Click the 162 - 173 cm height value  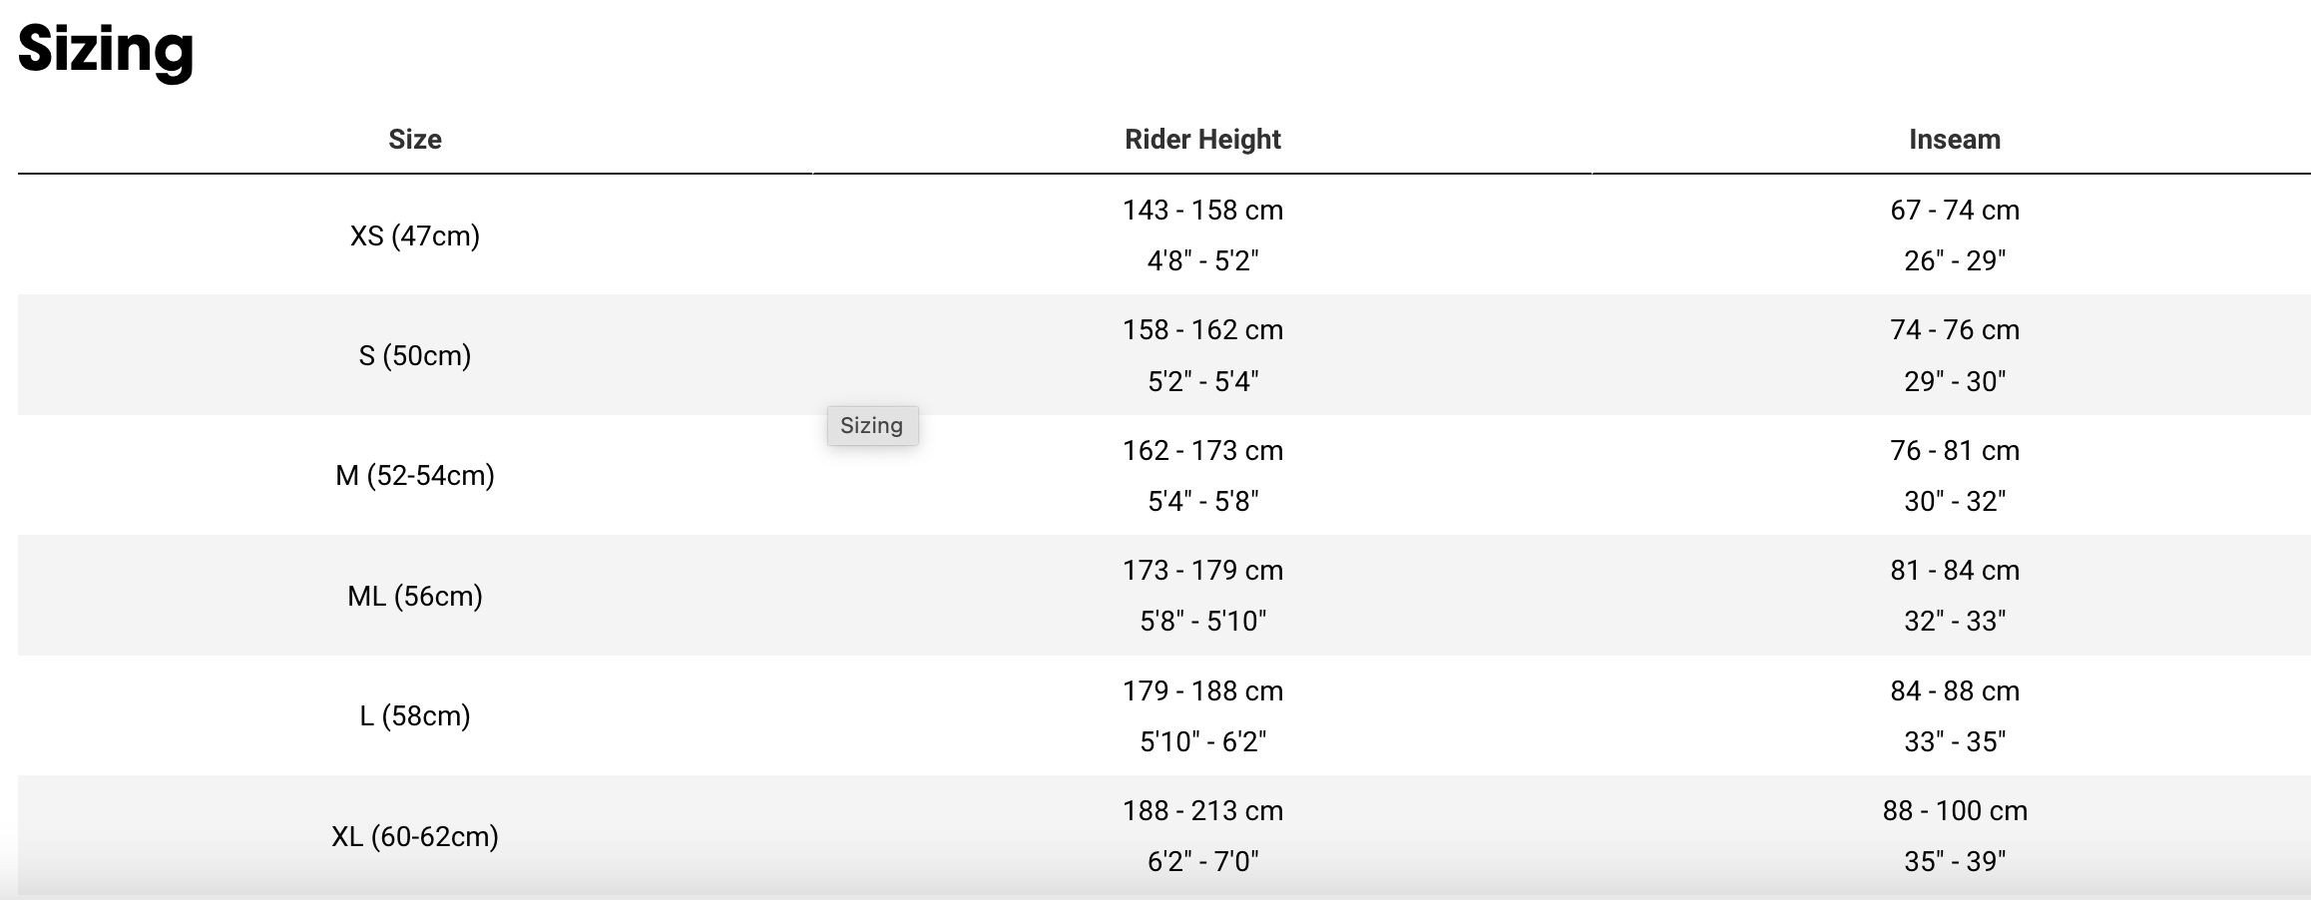1202,450
